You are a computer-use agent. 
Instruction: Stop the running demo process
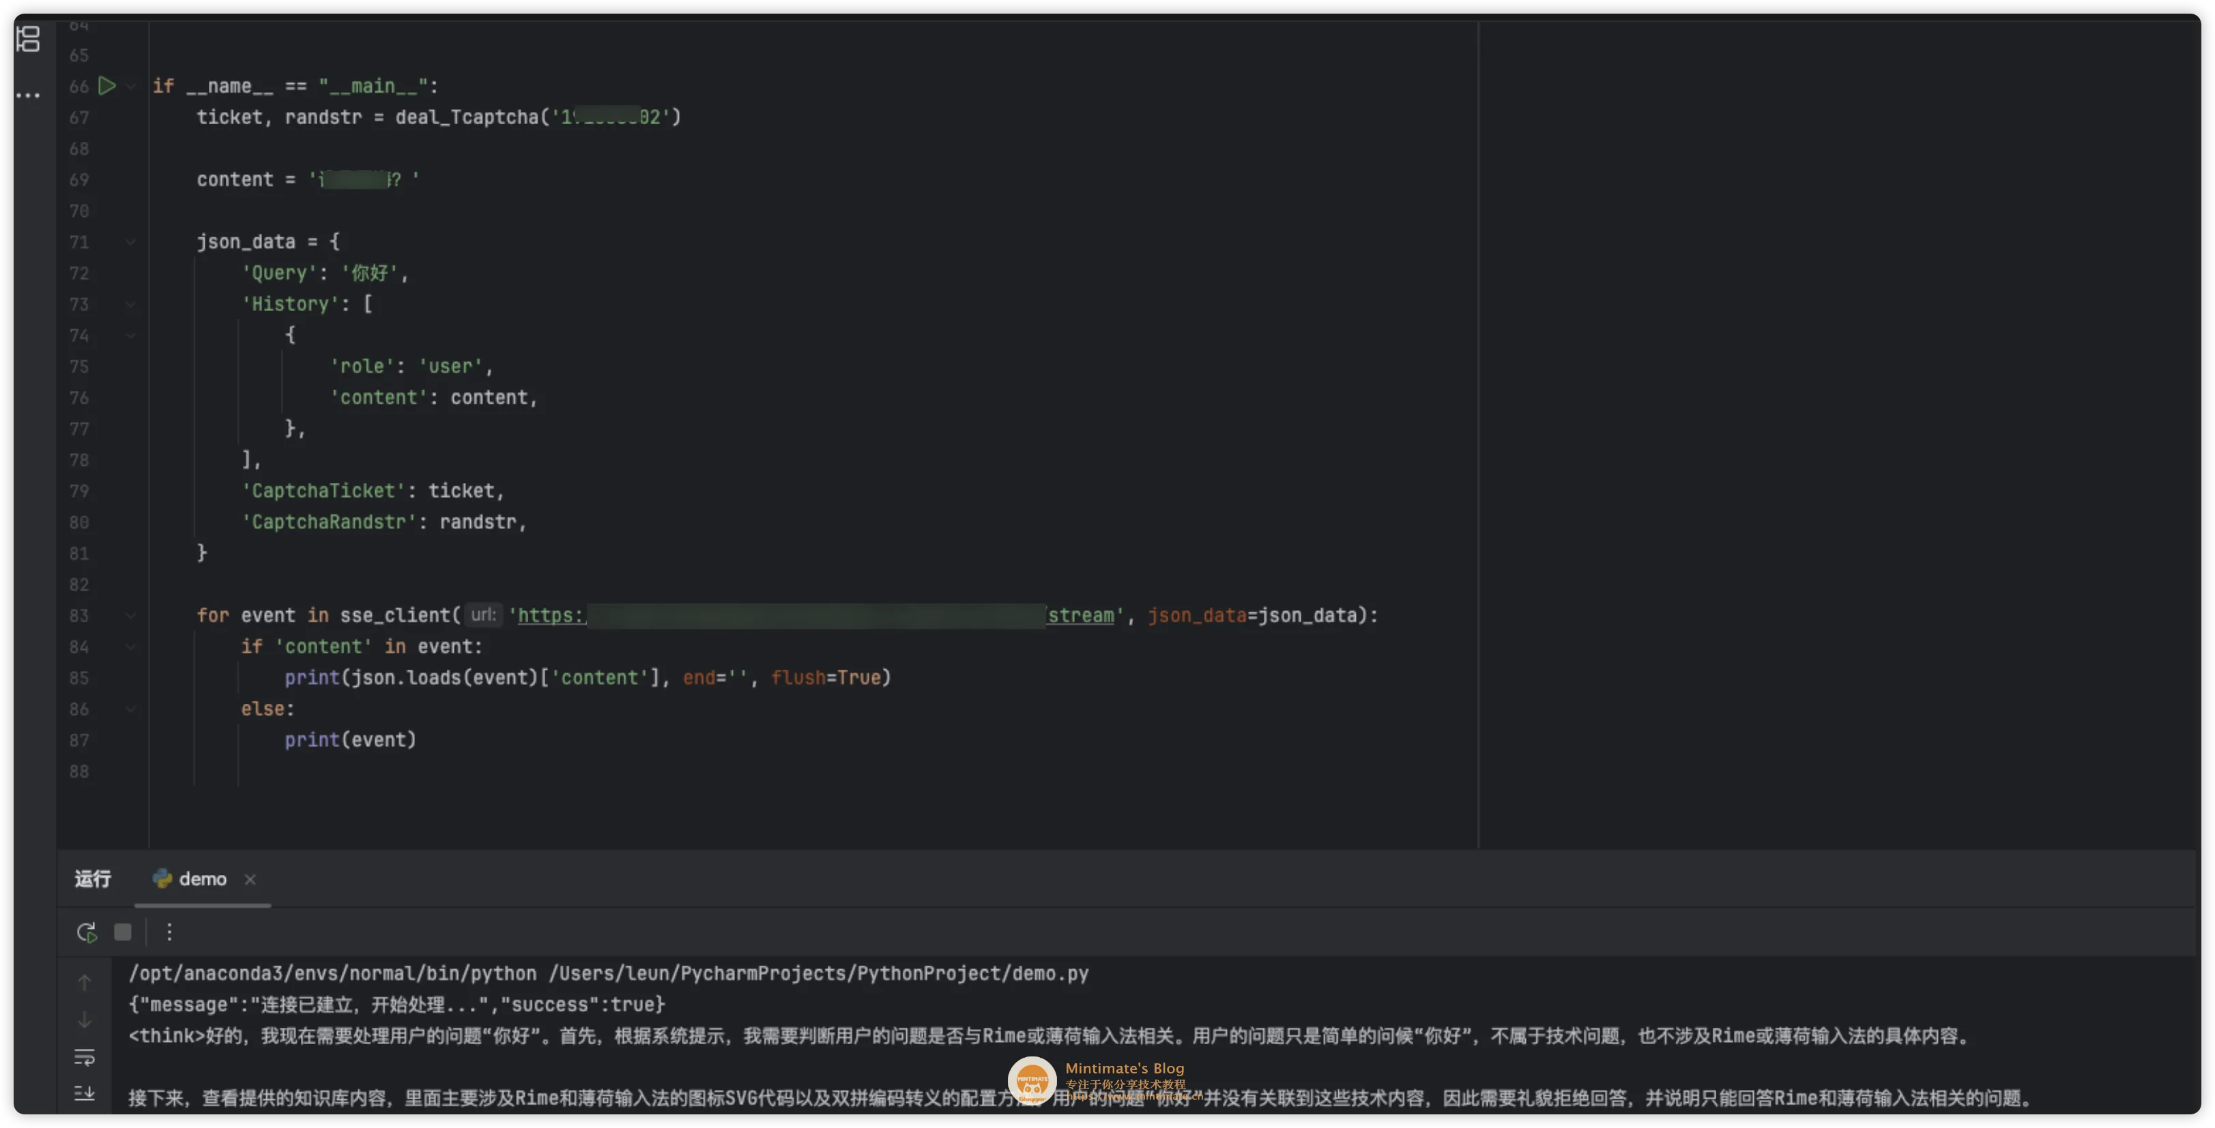click(123, 932)
